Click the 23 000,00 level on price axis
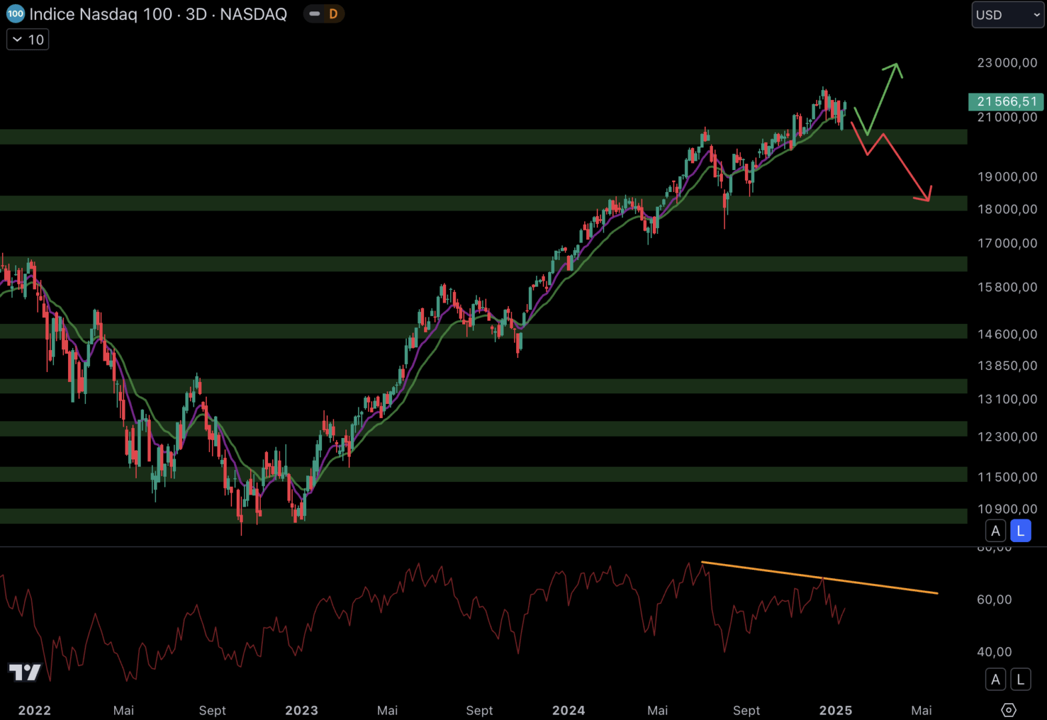 1007,63
